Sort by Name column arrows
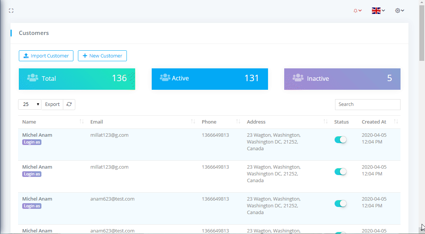 82,122
